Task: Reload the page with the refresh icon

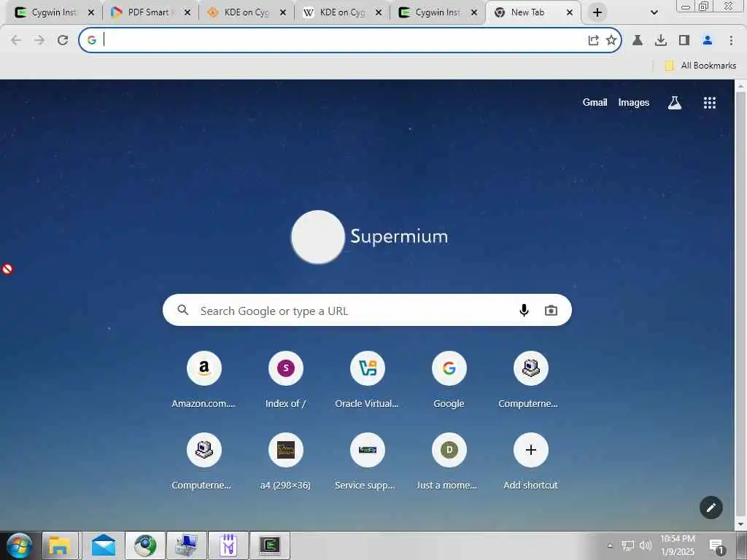Action: coord(63,41)
